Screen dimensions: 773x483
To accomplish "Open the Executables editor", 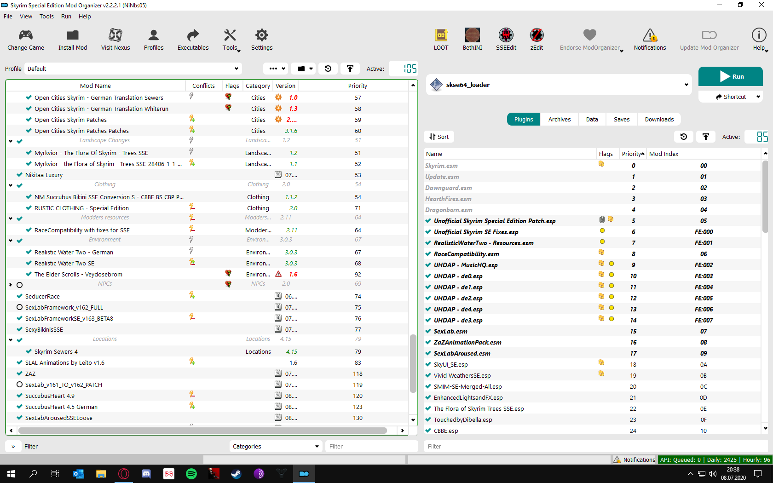I will tap(193, 40).
